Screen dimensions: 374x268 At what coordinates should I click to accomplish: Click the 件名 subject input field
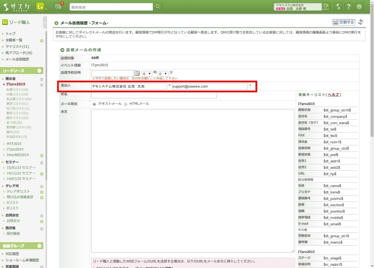154,95
